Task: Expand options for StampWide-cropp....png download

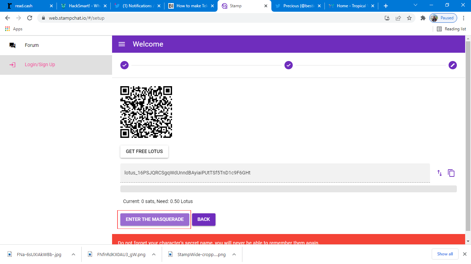Action: (234, 254)
